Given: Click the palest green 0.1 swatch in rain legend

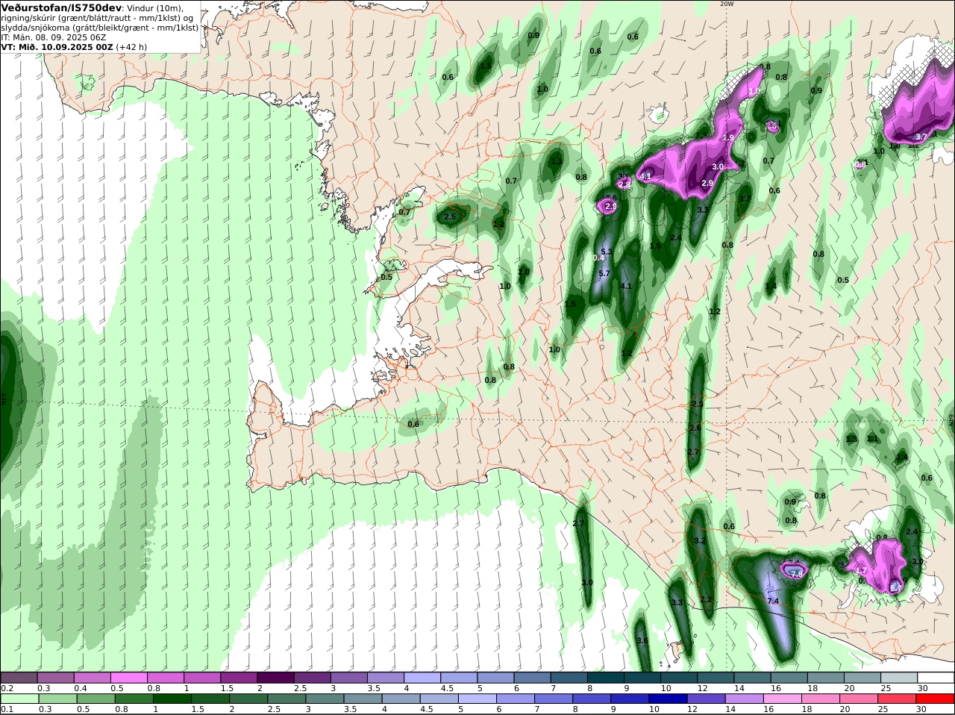Looking at the screenshot, I should click(x=19, y=698).
